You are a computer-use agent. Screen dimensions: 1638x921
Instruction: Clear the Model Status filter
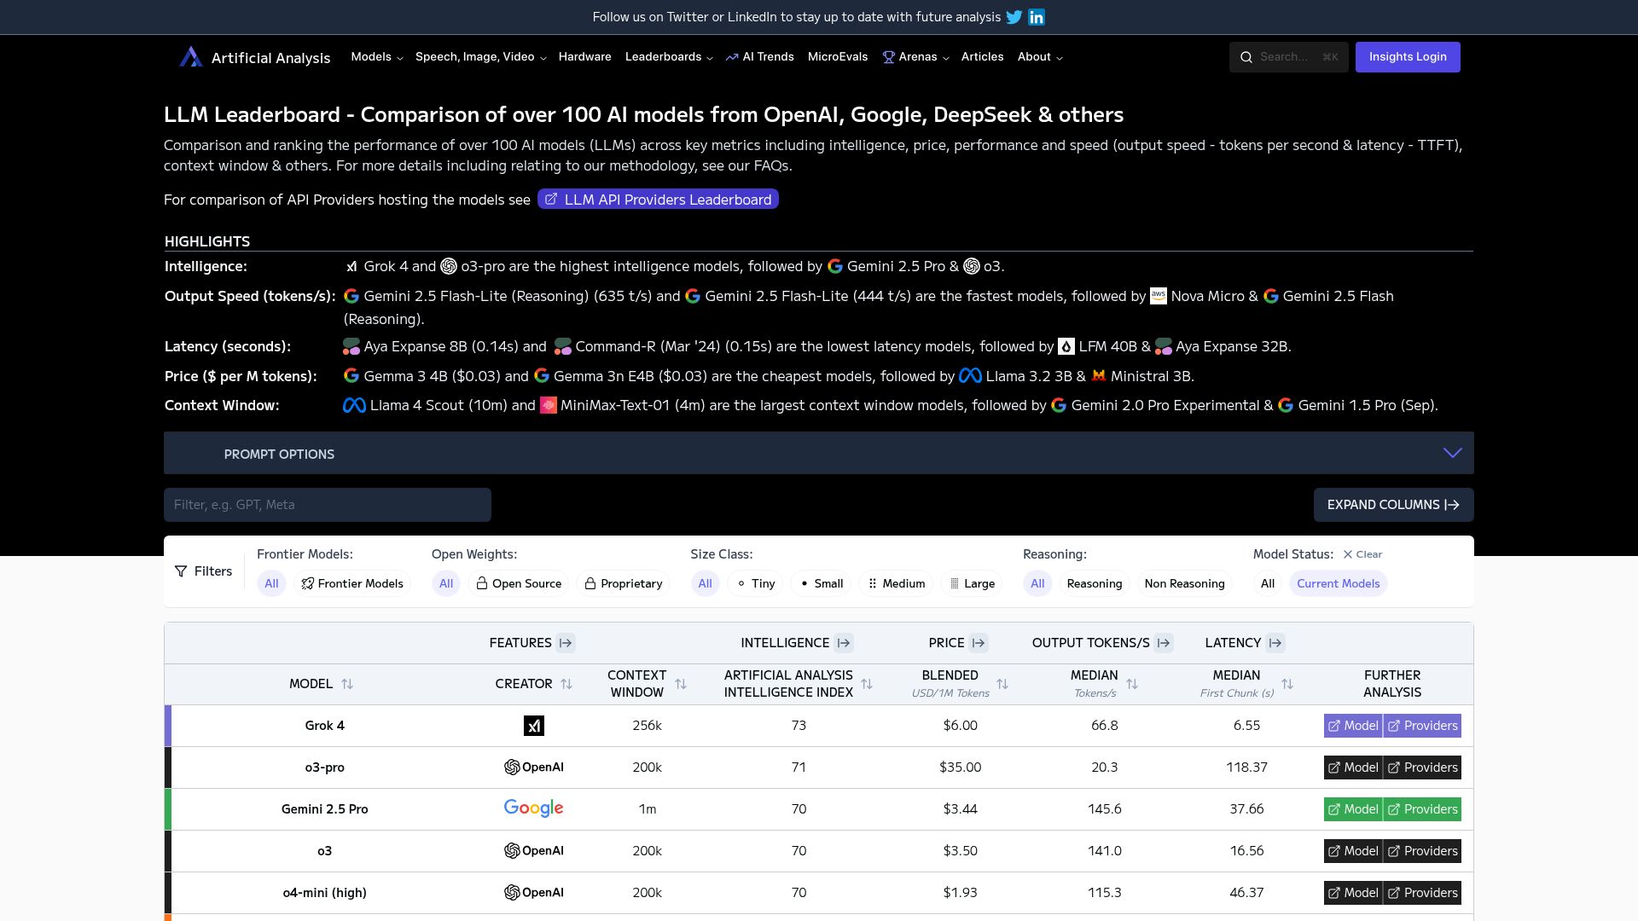(x=1362, y=554)
